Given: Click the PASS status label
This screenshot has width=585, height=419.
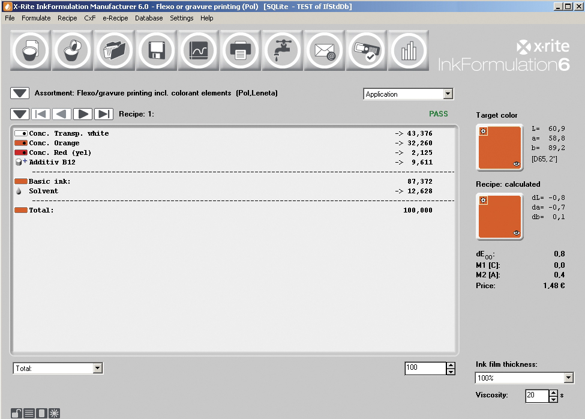Looking at the screenshot, I should coord(439,113).
